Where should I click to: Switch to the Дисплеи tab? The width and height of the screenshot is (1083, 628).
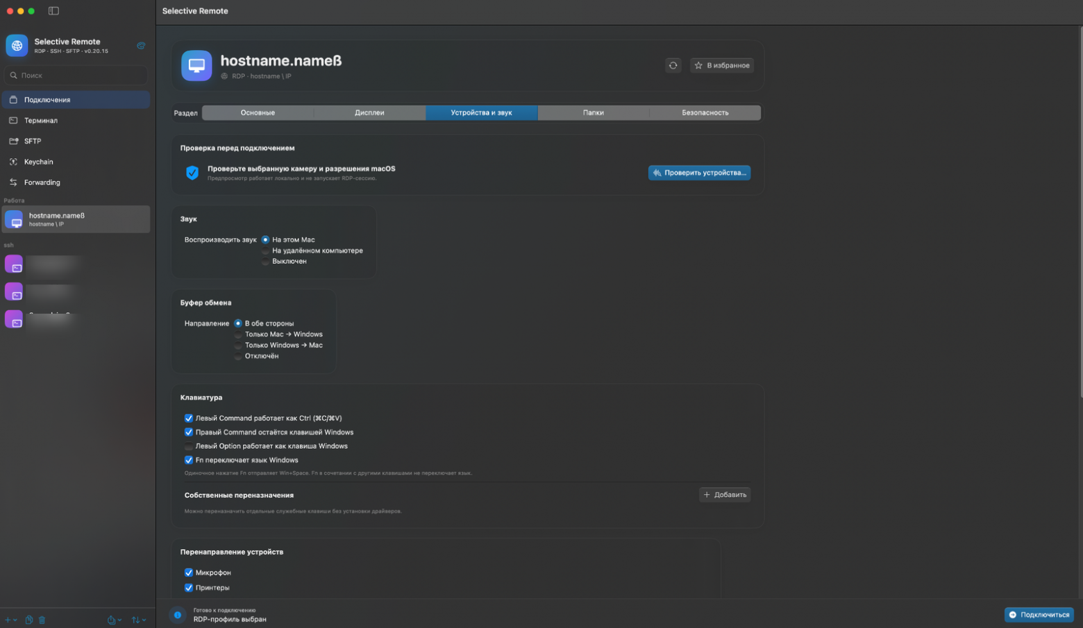[369, 112]
